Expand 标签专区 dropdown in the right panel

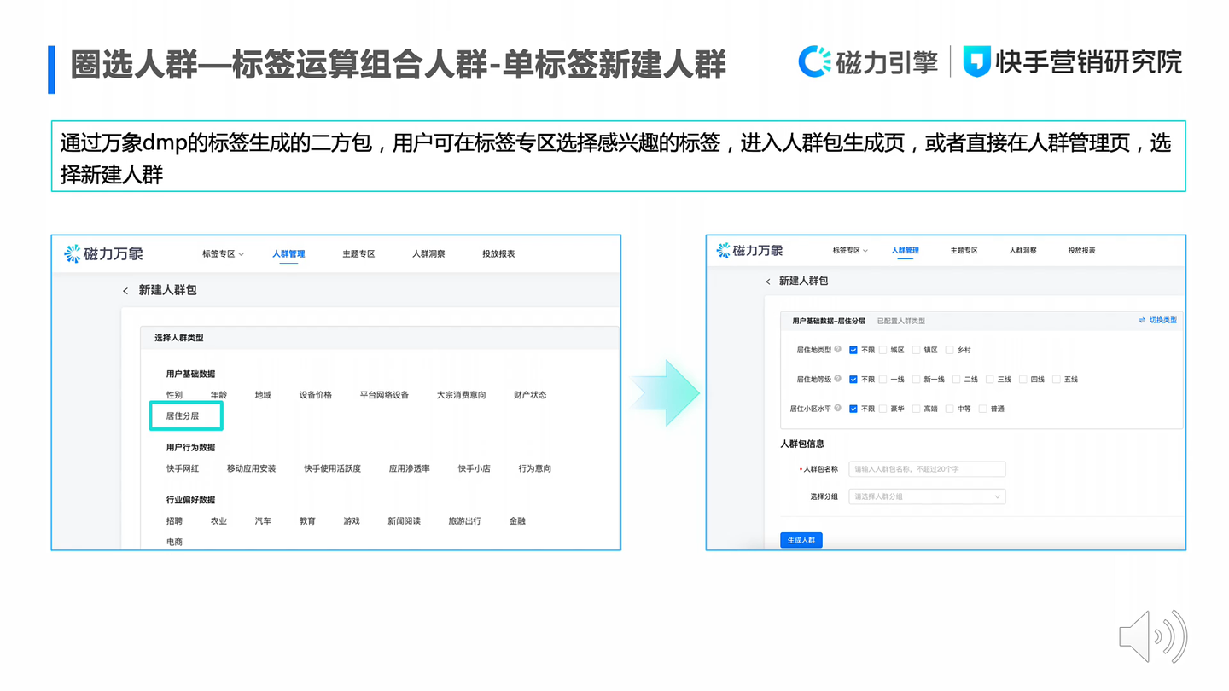click(850, 250)
